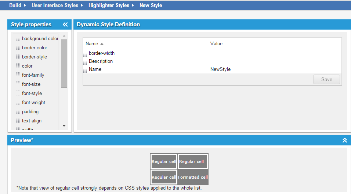351x194 pixels.
Task: Click row handle icon for border-width row
Action: 86,53
